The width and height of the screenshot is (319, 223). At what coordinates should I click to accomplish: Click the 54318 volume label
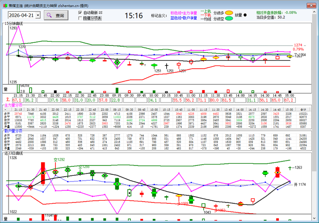click(x=25, y=86)
